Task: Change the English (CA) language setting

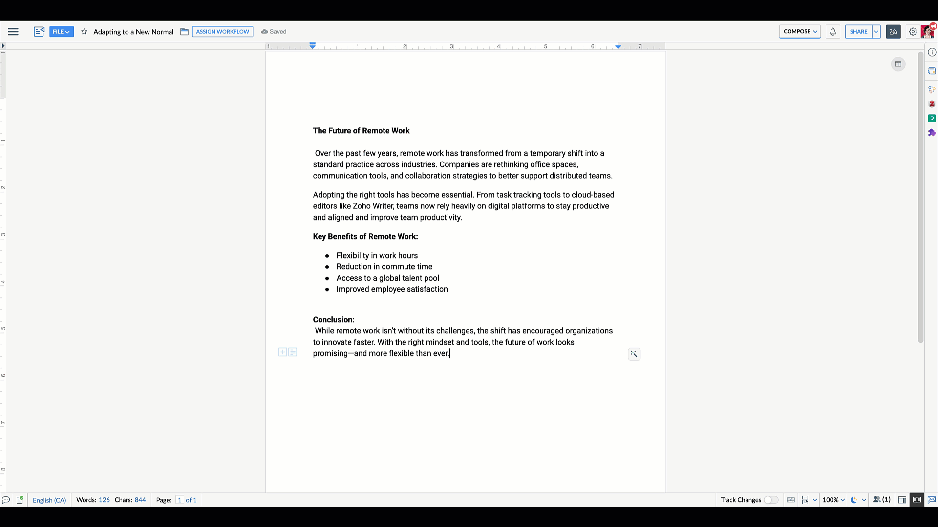Action: [49, 500]
